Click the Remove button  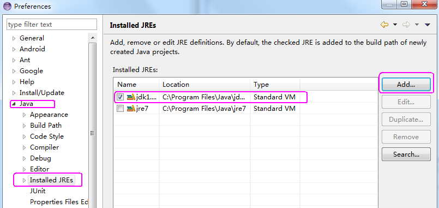406,137
